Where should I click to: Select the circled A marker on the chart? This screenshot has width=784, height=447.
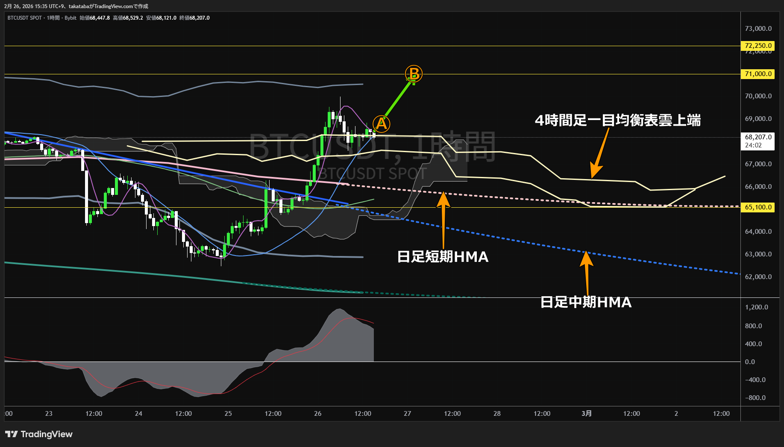[382, 124]
